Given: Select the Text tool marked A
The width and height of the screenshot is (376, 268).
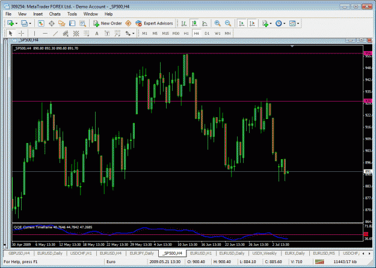Looking at the screenshot, I should pos(97,33).
